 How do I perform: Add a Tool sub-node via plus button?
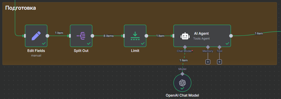219,62
